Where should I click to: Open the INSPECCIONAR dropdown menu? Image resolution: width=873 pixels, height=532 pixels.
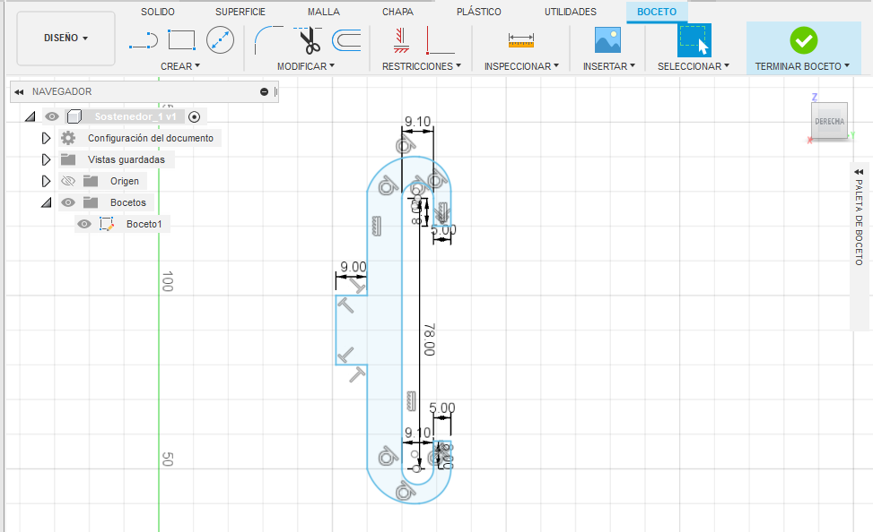click(x=521, y=66)
